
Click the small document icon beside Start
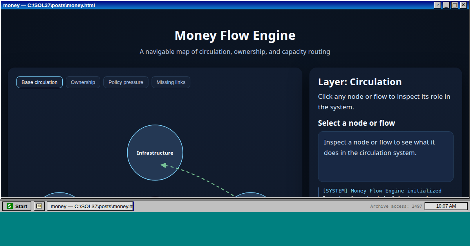[39, 206]
